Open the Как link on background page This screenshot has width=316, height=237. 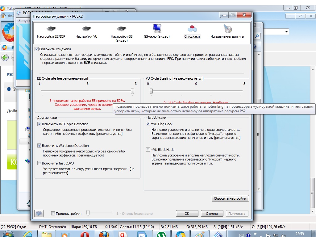coord(10,74)
